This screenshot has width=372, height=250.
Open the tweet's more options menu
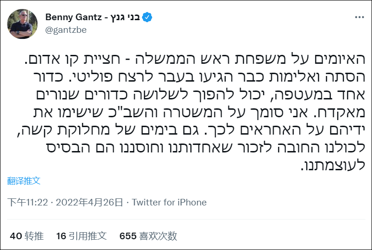pyautogui.click(x=359, y=17)
